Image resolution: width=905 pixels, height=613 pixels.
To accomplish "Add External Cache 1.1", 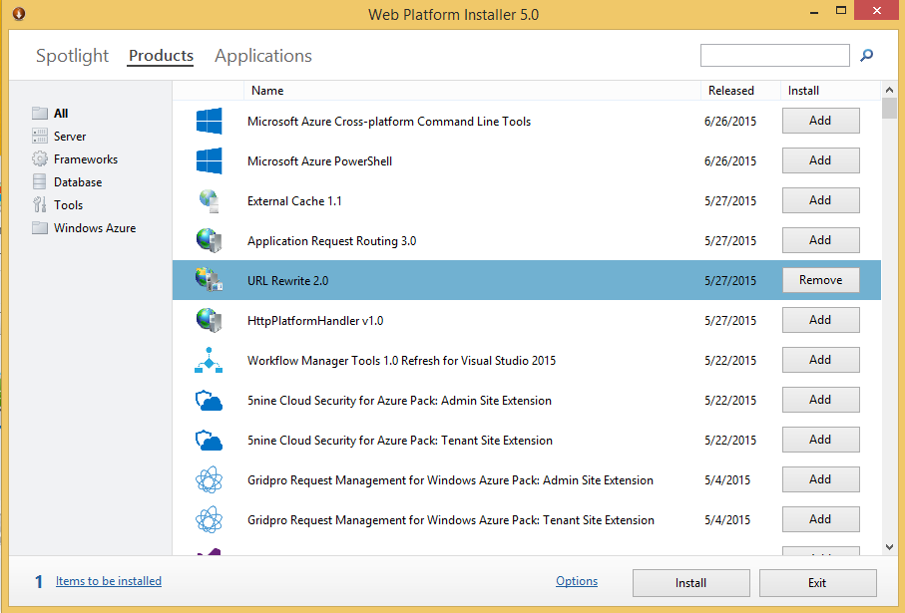I will point(821,200).
